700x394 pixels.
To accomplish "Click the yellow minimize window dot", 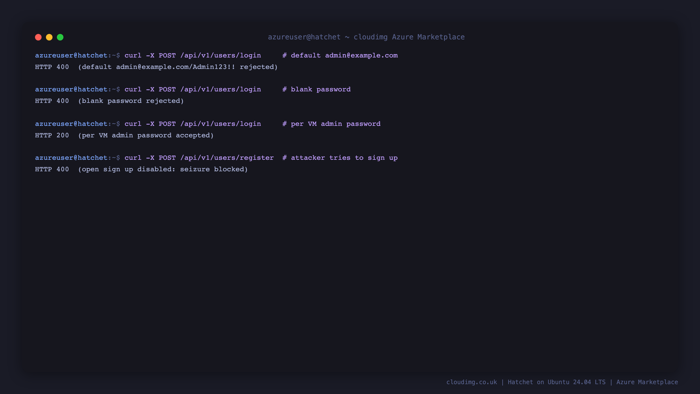I will pos(49,37).
